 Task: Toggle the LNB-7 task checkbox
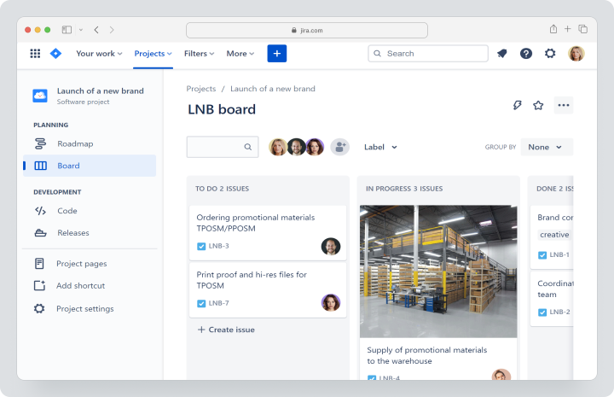coord(201,303)
